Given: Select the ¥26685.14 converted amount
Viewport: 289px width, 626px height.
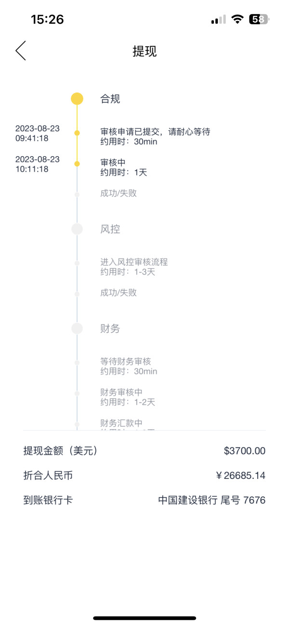Looking at the screenshot, I should pos(240,476).
